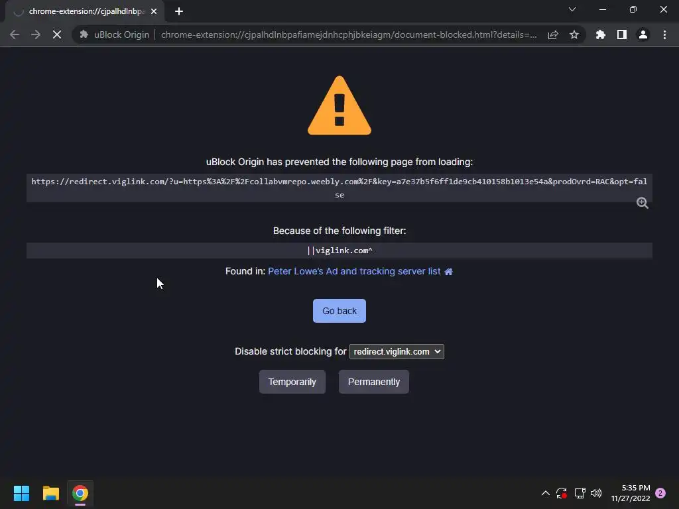679x509 pixels.
Task: Open a new tab with plus button
Action: [x=179, y=12]
